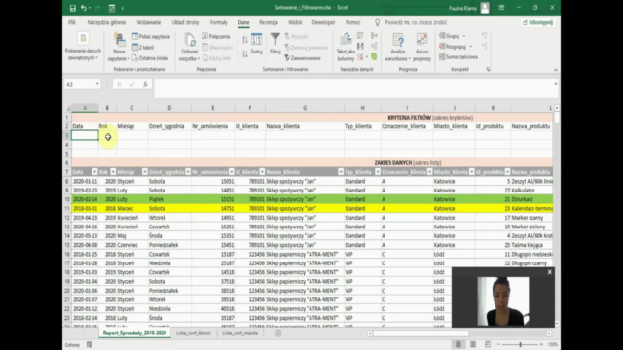Click Remove Duplicates icon
623x350 pixels.
[360, 47]
